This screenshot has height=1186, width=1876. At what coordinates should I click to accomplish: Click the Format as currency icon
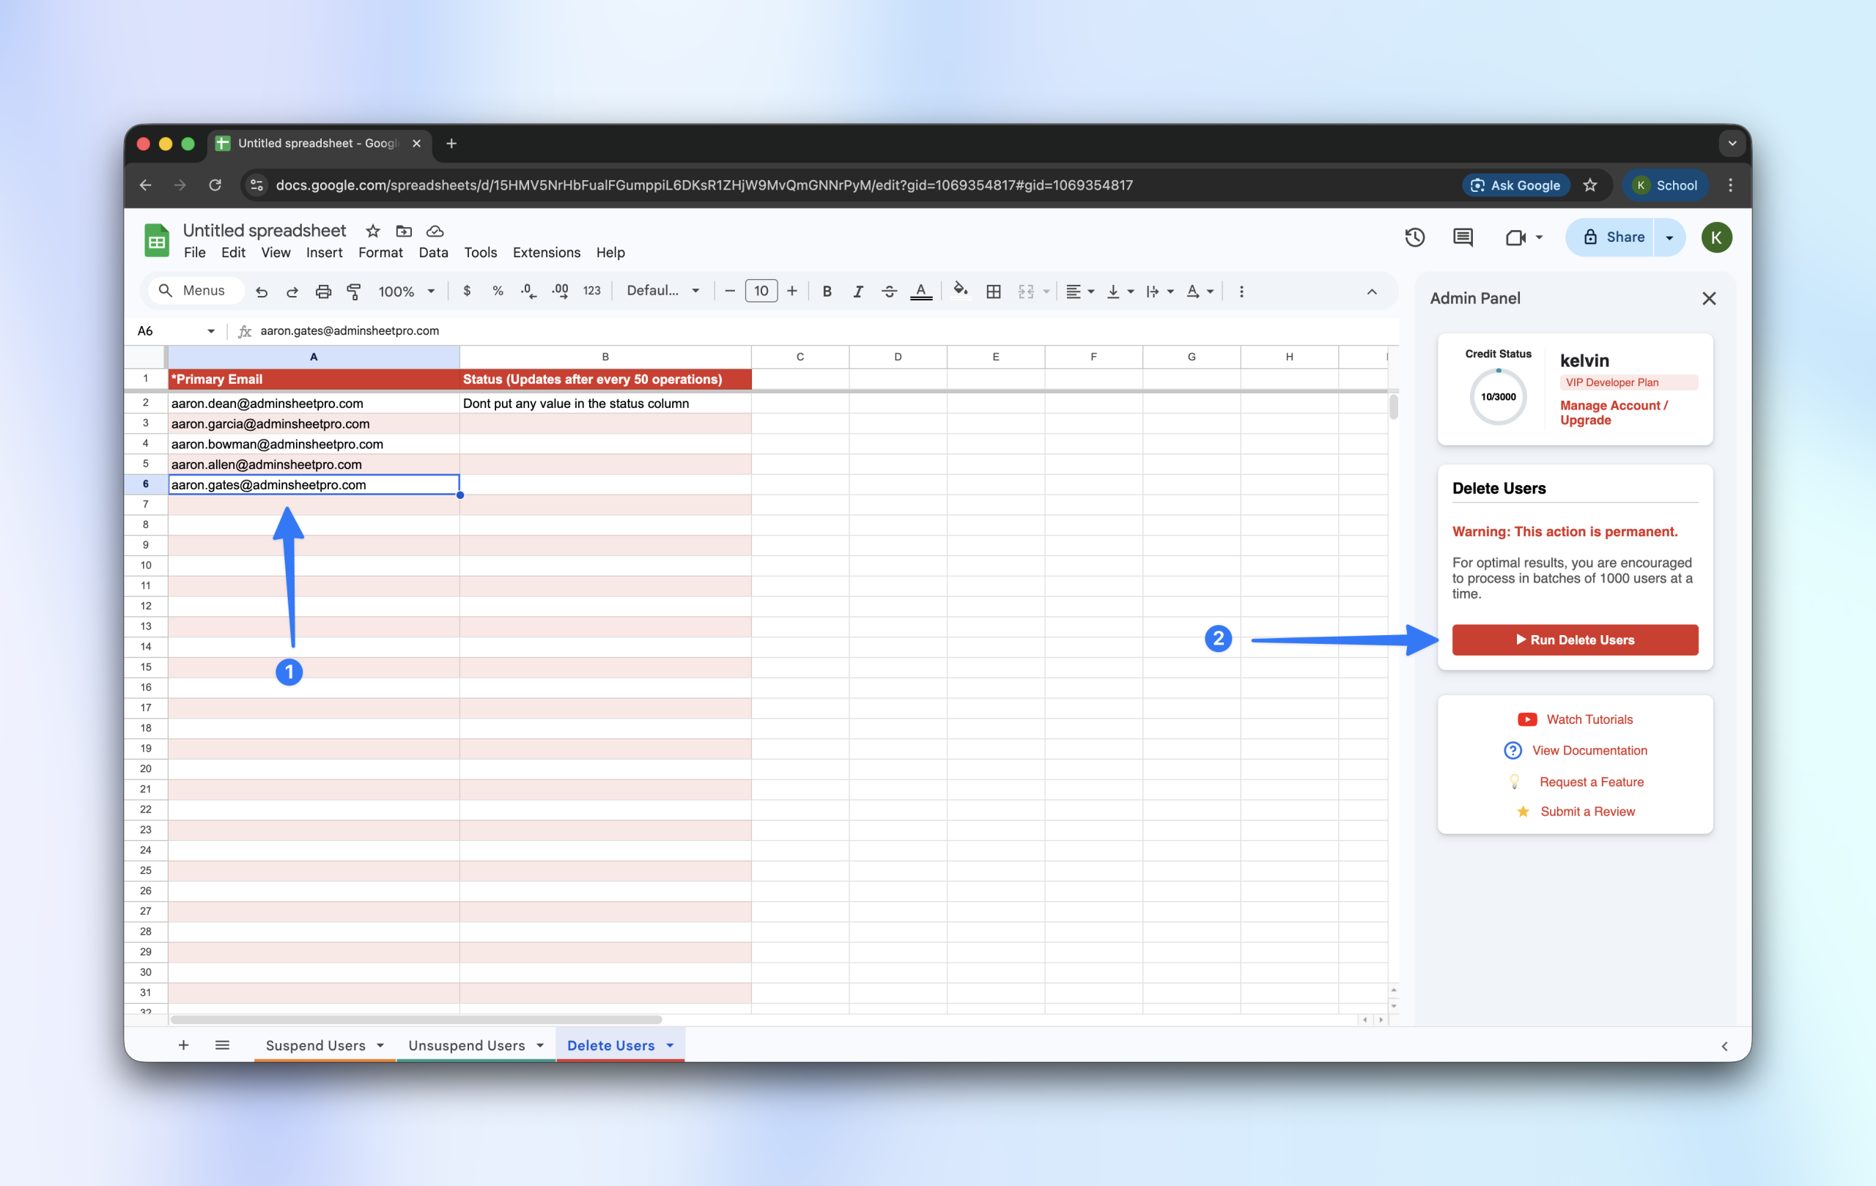pos(467,292)
